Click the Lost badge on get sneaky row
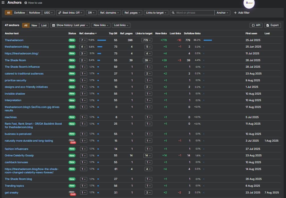Screen dimensions: 286x198 (x=73, y=194)
